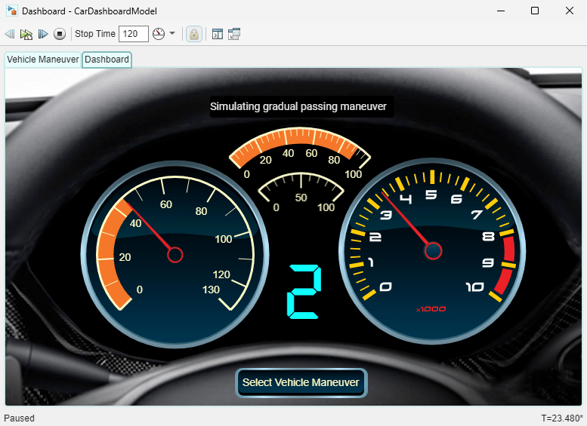Click the maneuver status message label

click(298, 106)
